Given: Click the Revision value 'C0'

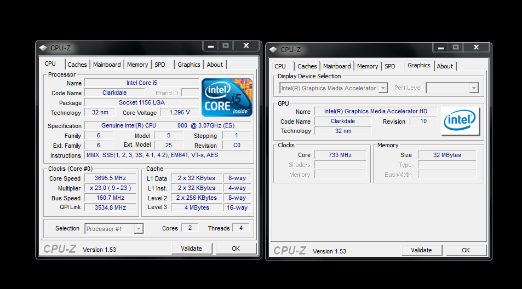Looking at the screenshot, I should click(x=237, y=146).
